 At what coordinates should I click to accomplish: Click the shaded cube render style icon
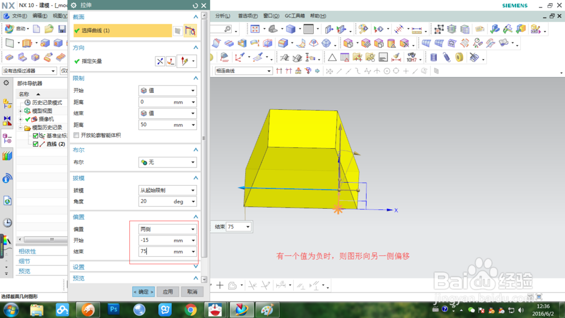click(290, 29)
